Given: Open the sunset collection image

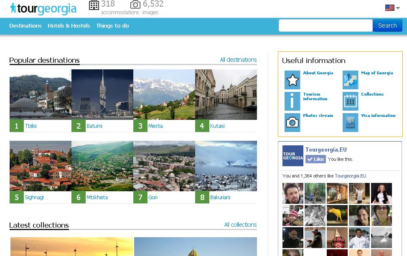Looking at the screenshot, I should click(71, 246).
